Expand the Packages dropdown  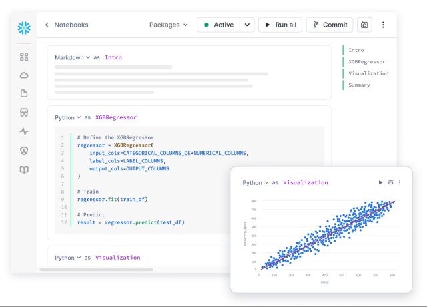pos(168,25)
